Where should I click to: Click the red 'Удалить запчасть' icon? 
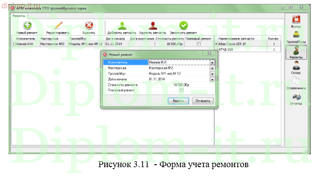click(x=153, y=26)
